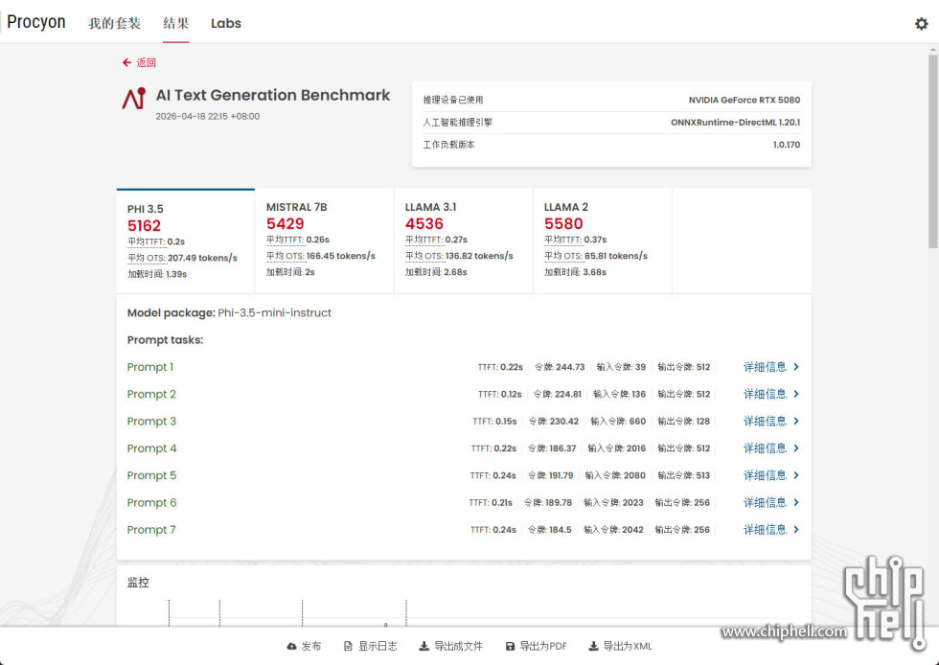Click the Prompt 7 label
The image size is (939, 665).
pos(151,530)
